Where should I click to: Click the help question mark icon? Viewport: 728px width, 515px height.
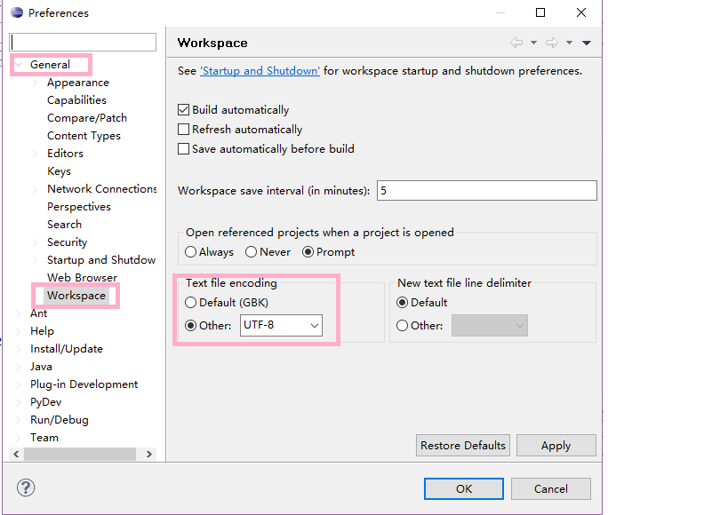27,487
